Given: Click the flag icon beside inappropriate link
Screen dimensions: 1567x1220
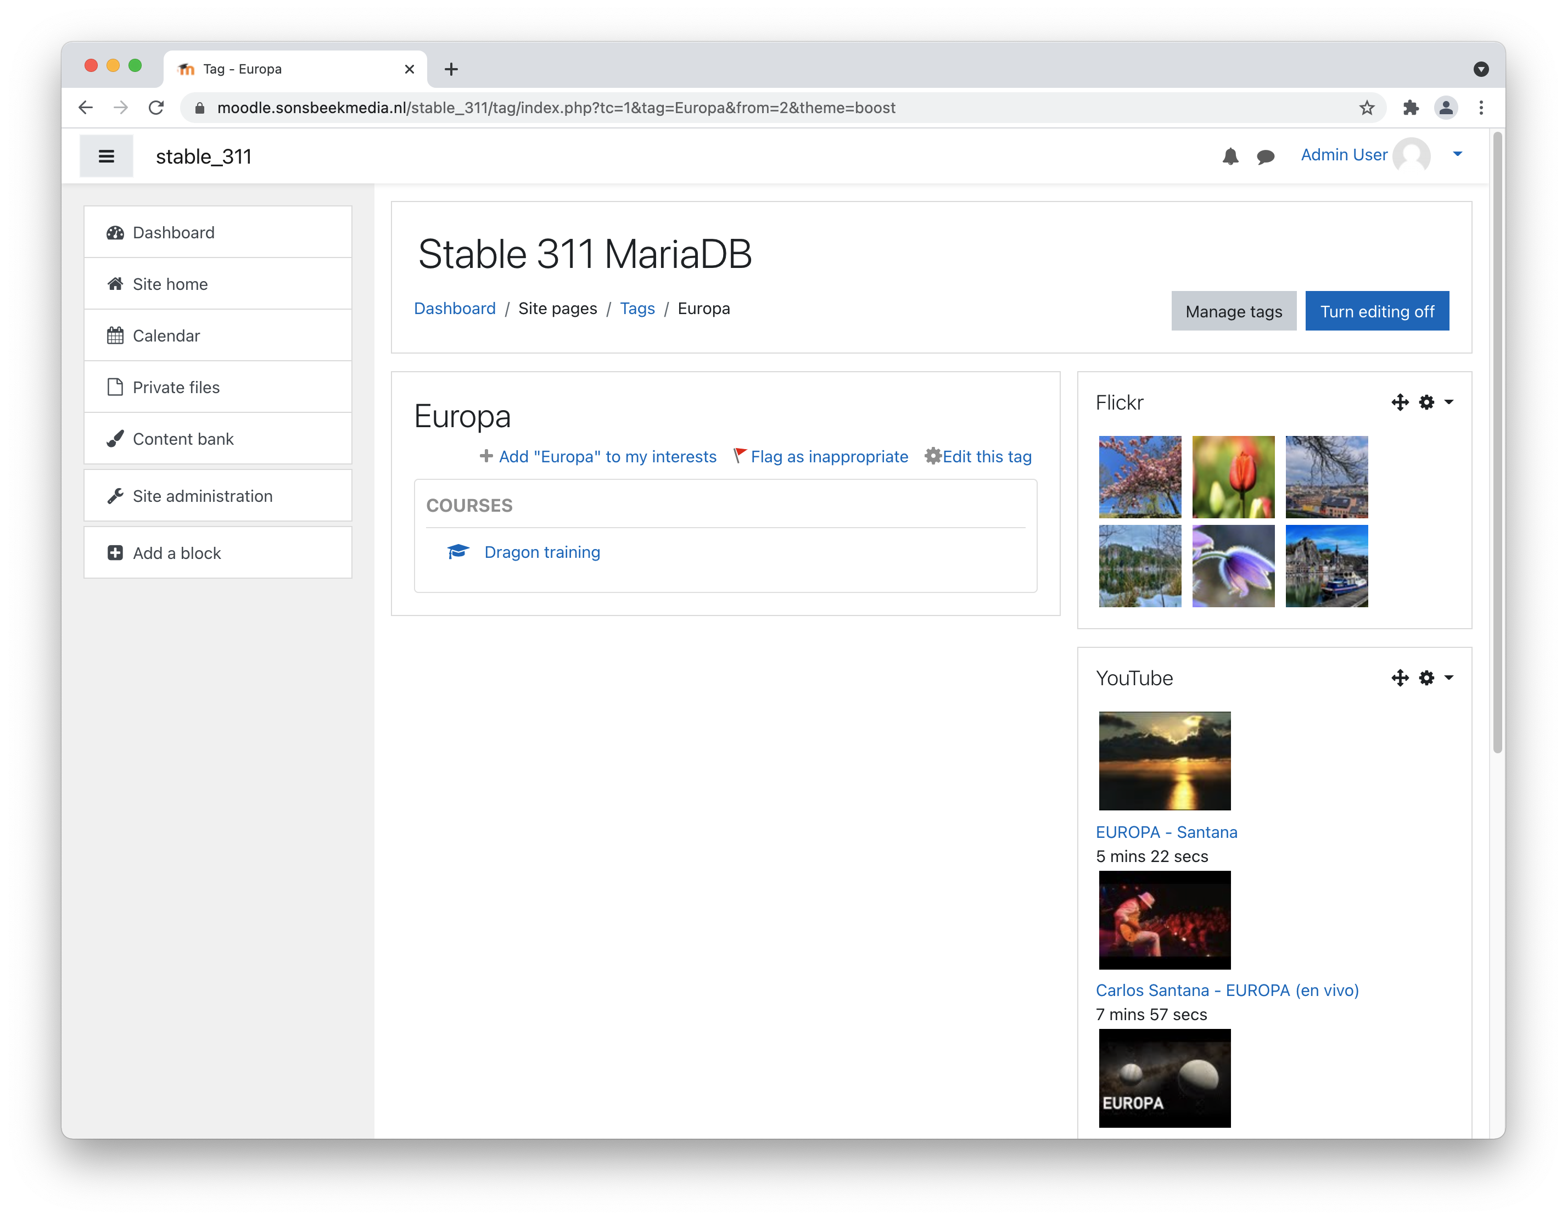Looking at the screenshot, I should (740, 456).
